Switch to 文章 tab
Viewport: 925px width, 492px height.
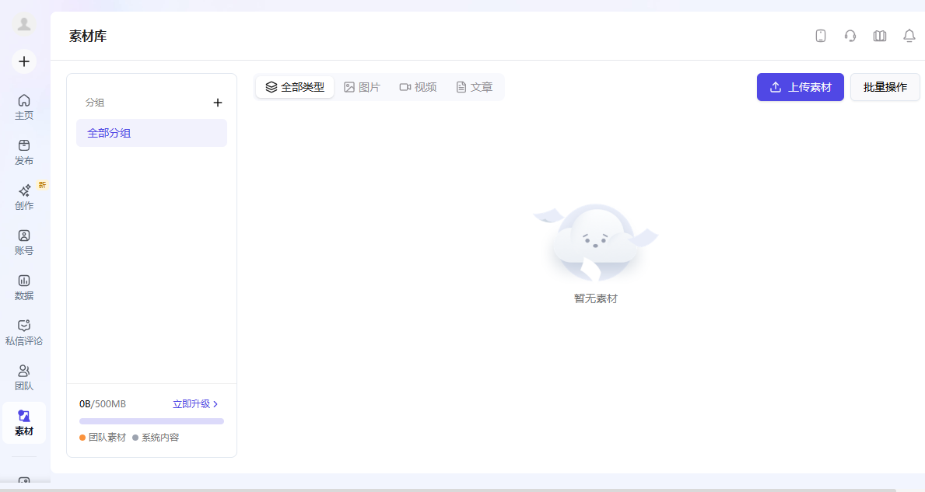pos(475,87)
